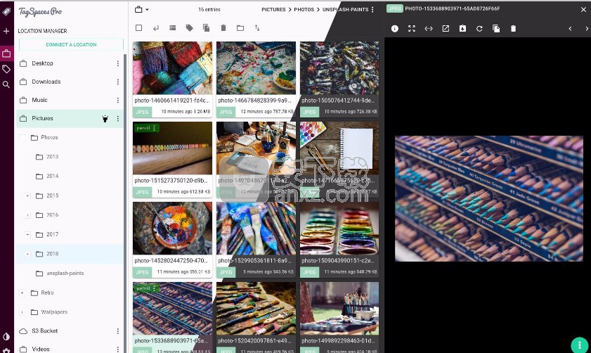Click JPEG badge of photo-1505076412744
Image resolution: width=591 pixels, height=353 pixels.
[x=309, y=112]
